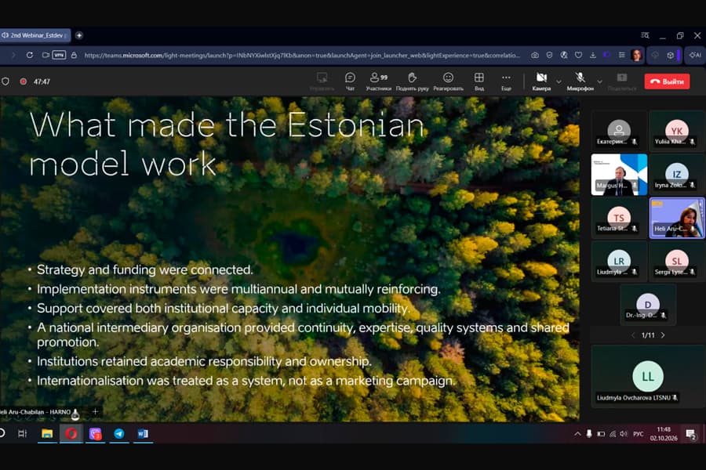Open Microsoft Word from the taskbar
Image resolution: width=706 pixels, height=470 pixels.
tap(143, 433)
